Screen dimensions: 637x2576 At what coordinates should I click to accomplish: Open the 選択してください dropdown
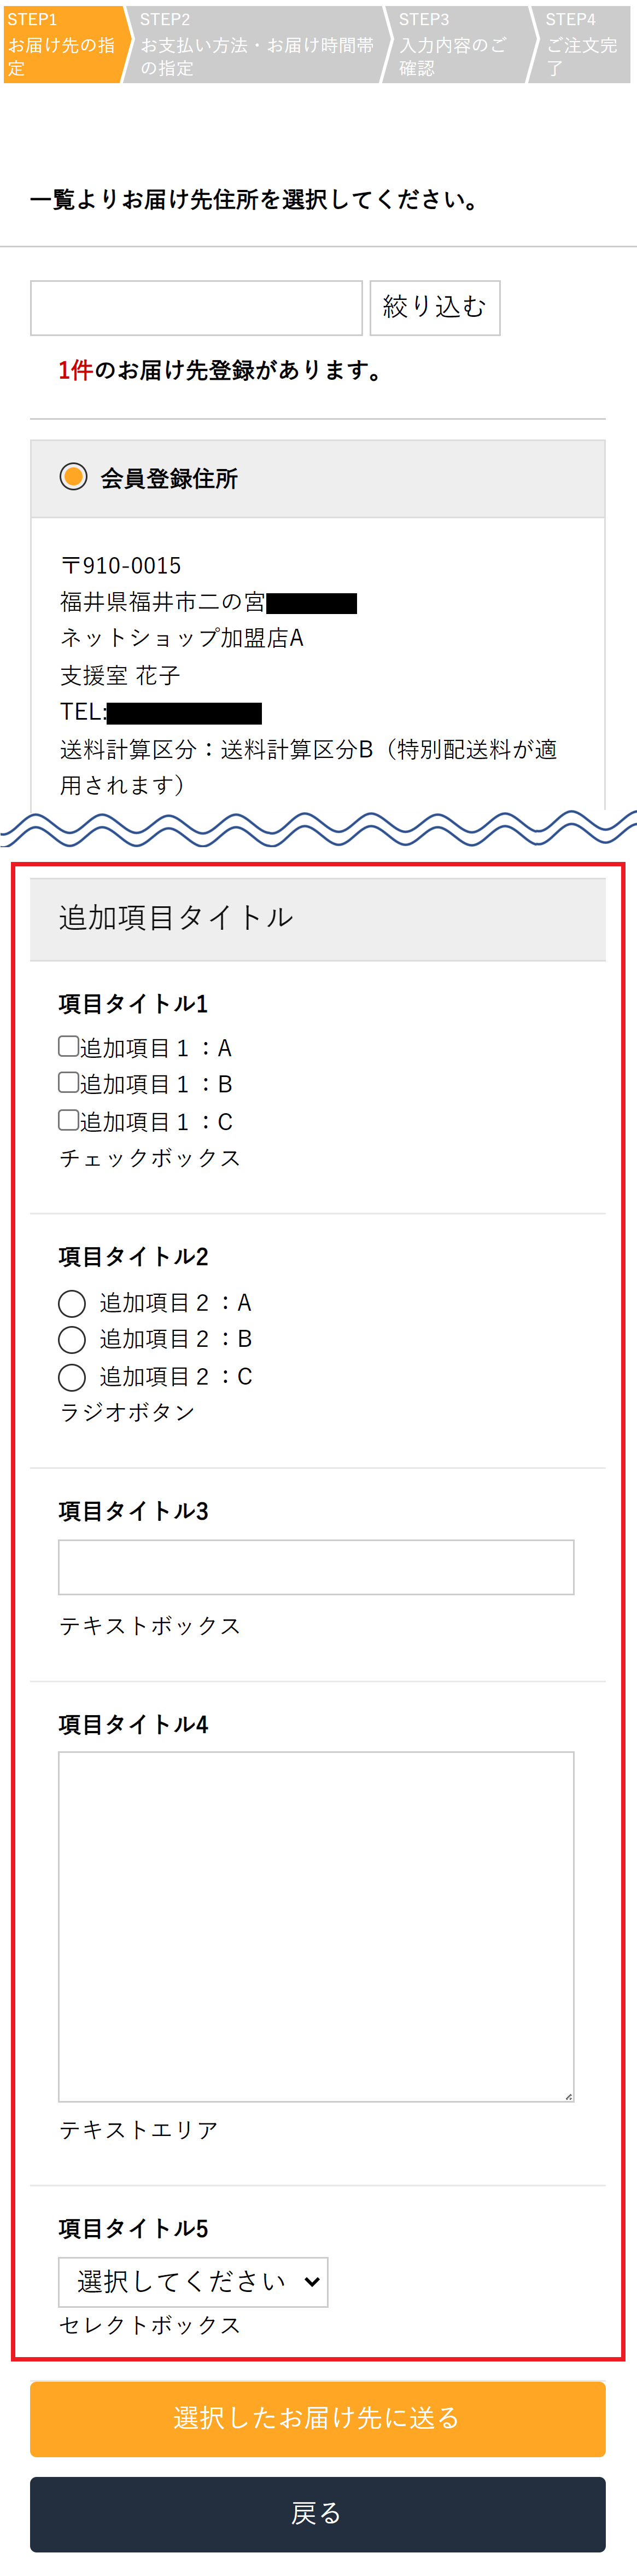tap(192, 2281)
